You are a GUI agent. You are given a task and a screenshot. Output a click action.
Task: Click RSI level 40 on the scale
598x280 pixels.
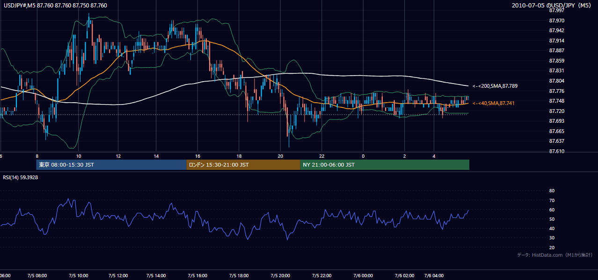point(552,228)
